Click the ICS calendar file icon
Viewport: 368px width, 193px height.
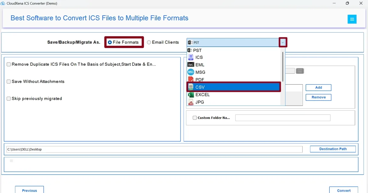pyautogui.click(x=191, y=57)
